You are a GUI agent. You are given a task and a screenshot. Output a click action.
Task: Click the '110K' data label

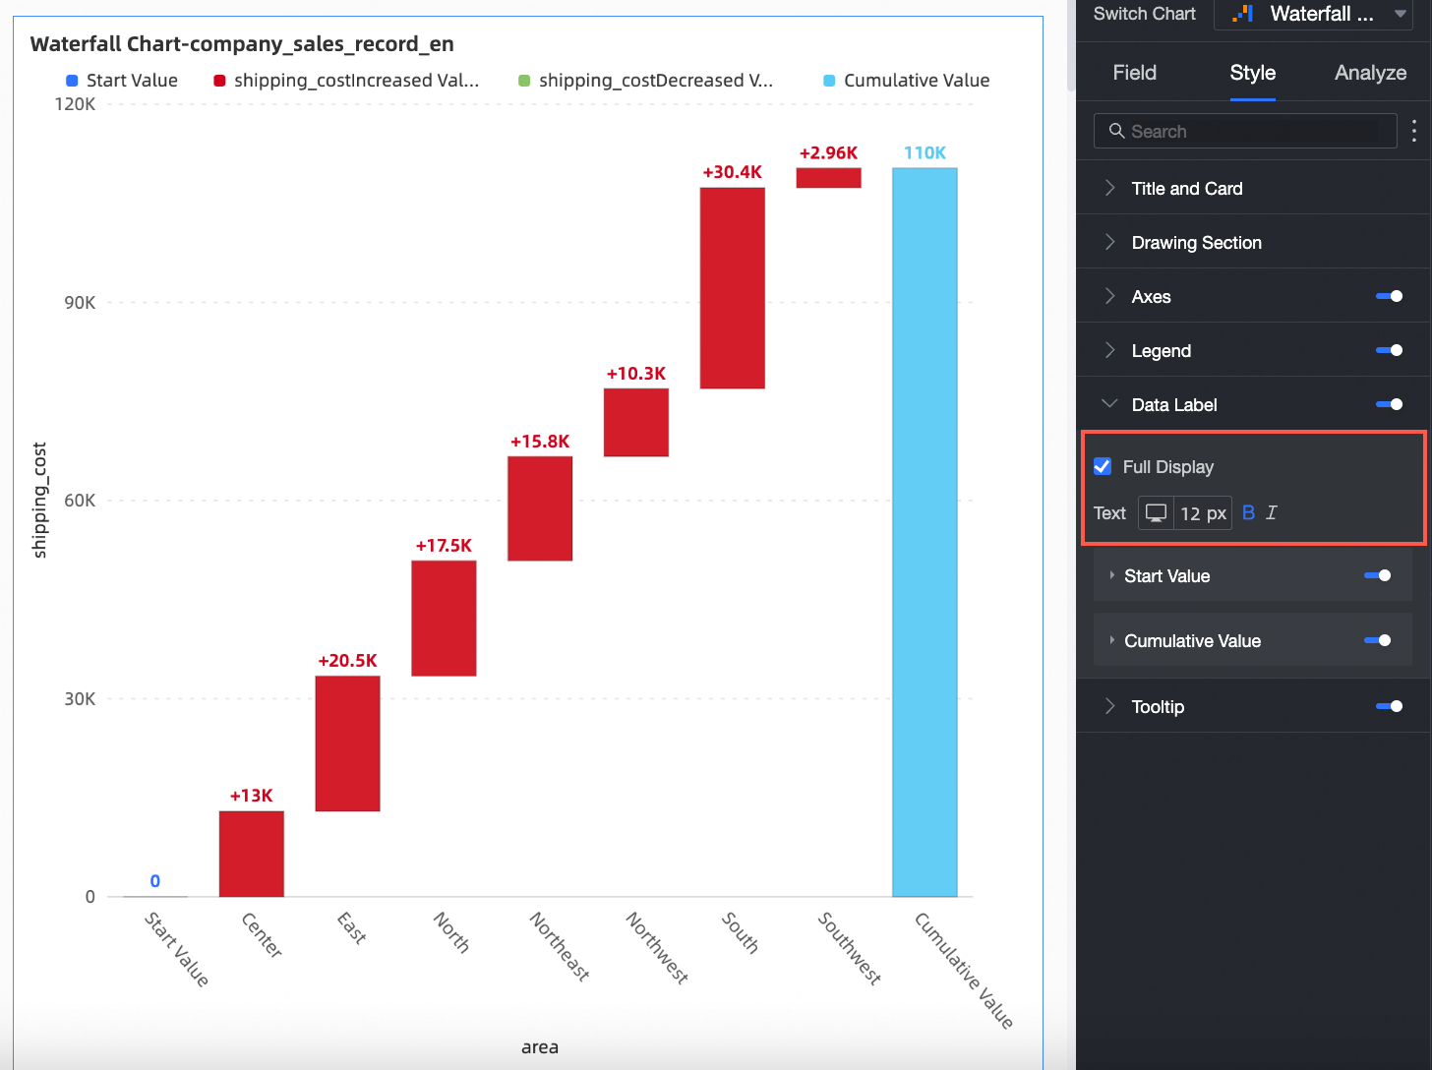pos(925,152)
